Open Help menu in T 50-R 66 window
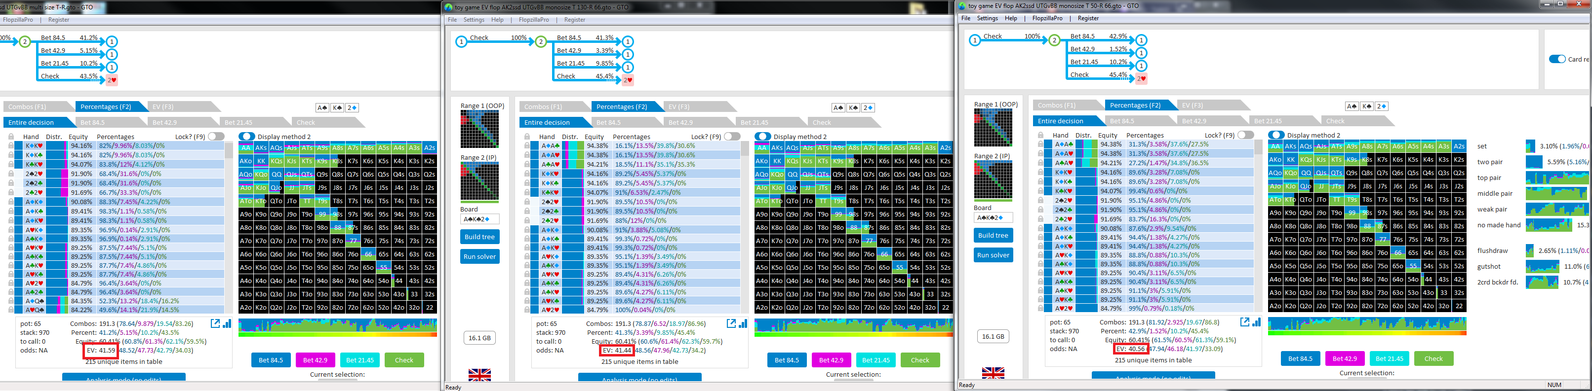This screenshot has width=1592, height=391. (1011, 19)
